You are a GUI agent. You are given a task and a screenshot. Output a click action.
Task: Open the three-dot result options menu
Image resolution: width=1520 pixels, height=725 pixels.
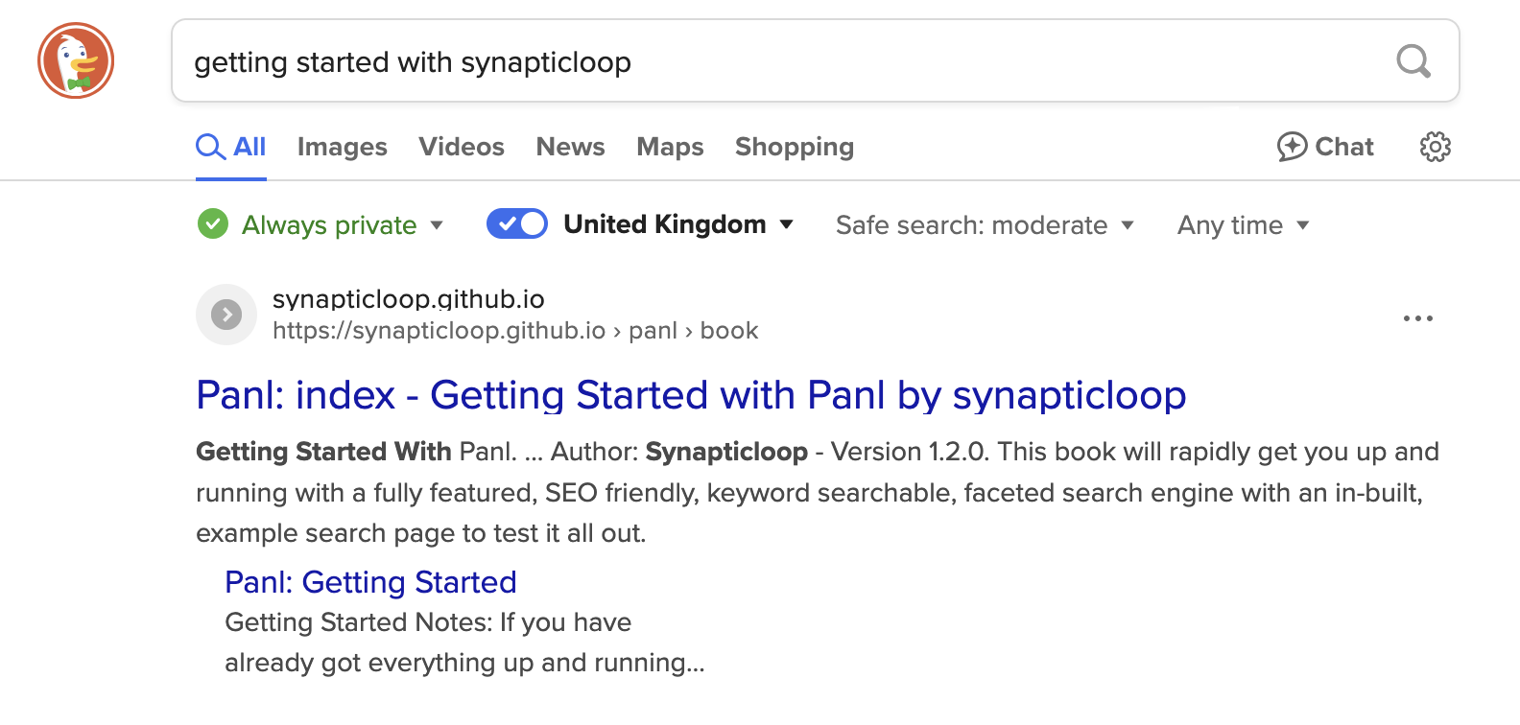(1417, 318)
